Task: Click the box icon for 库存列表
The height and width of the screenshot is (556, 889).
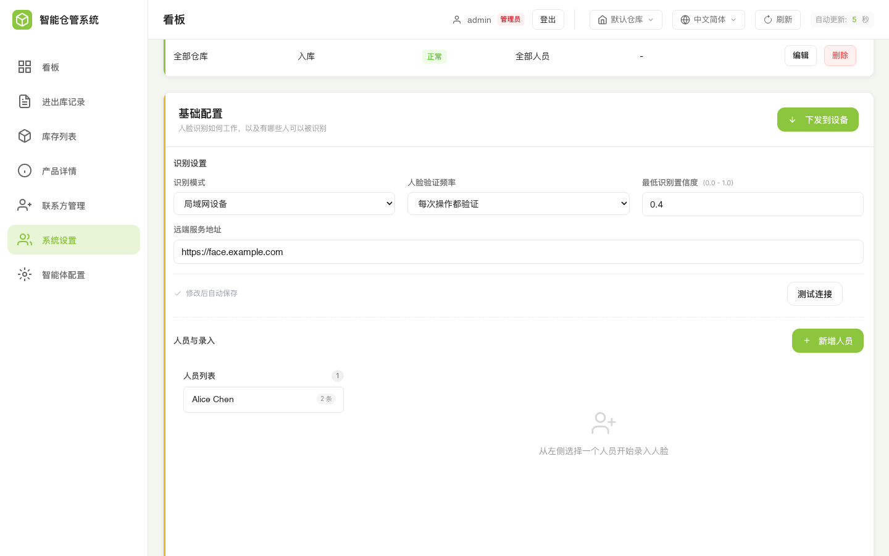Action: (x=25, y=136)
